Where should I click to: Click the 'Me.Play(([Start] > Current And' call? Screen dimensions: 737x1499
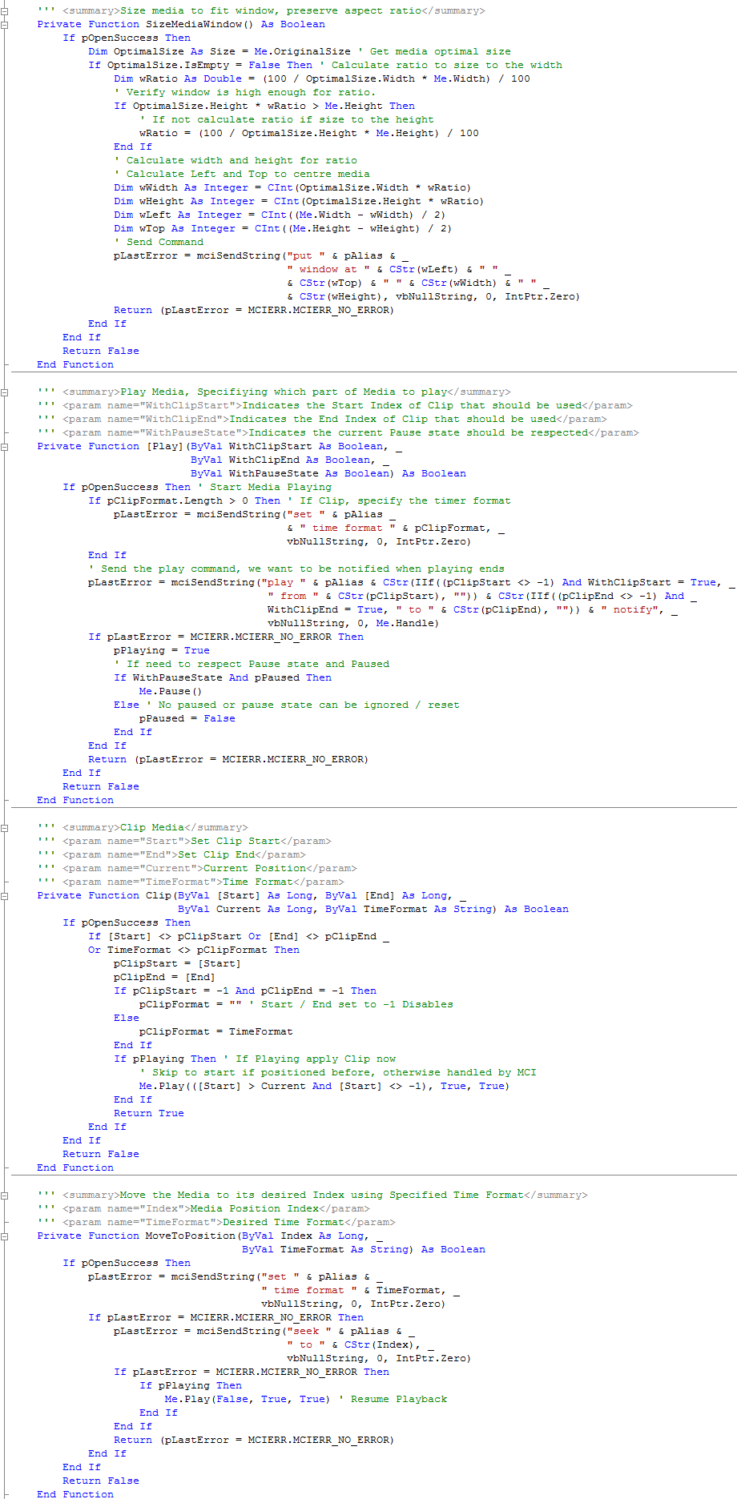pos(325,1087)
